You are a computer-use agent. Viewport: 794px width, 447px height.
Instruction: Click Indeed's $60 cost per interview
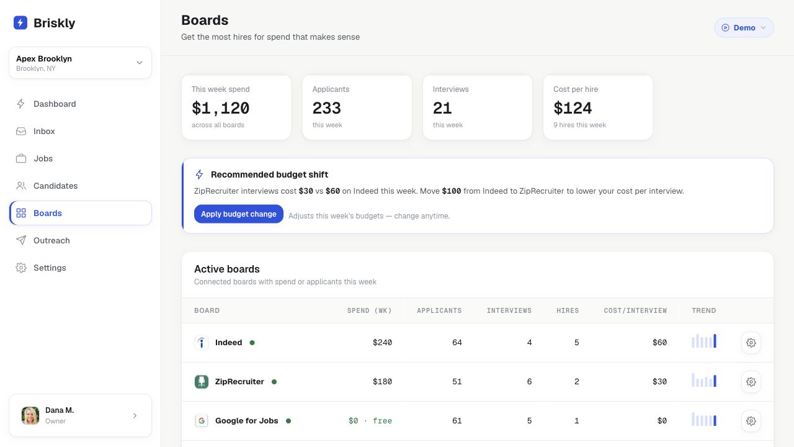coord(659,343)
